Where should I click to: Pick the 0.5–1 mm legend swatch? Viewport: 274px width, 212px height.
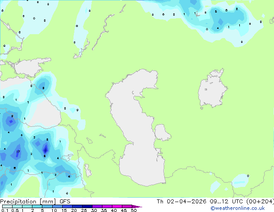pyautogui.click(x=17, y=206)
